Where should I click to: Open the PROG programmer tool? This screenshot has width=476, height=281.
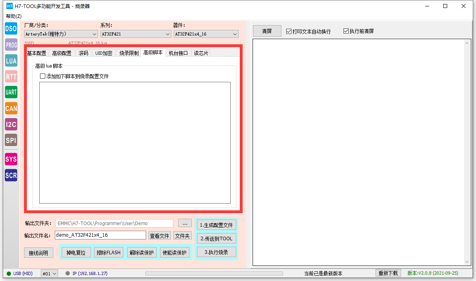(11, 45)
